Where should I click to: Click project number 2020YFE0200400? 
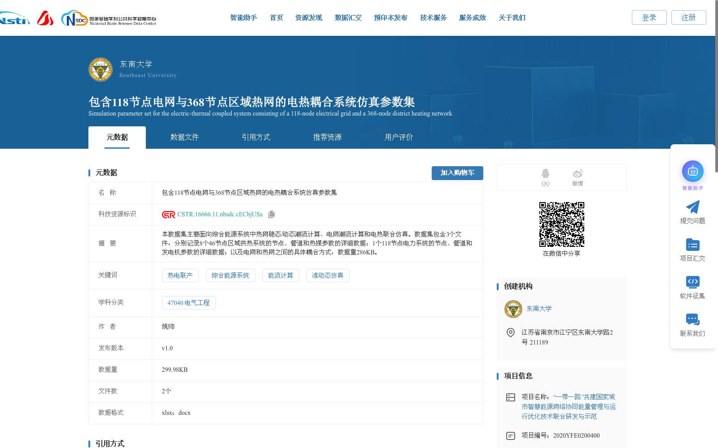576,435
